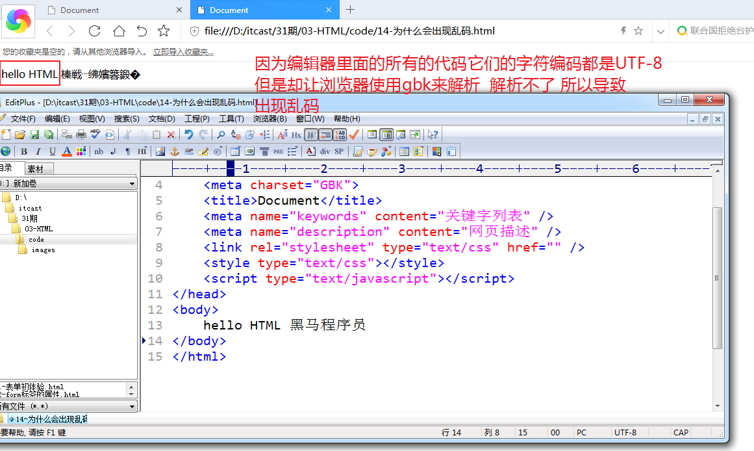Click the Undo arrow in EditPlus toolbar
The image size is (754, 451).
[x=188, y=135]
